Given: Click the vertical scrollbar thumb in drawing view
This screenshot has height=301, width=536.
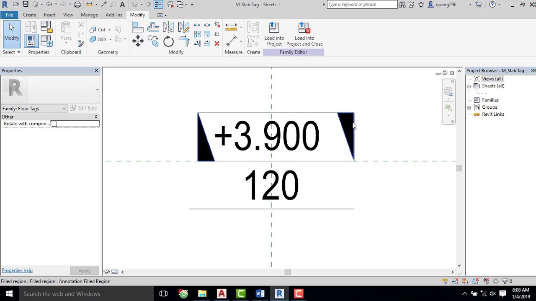Looking at the screenshot, I should click(x=459, y=168).
